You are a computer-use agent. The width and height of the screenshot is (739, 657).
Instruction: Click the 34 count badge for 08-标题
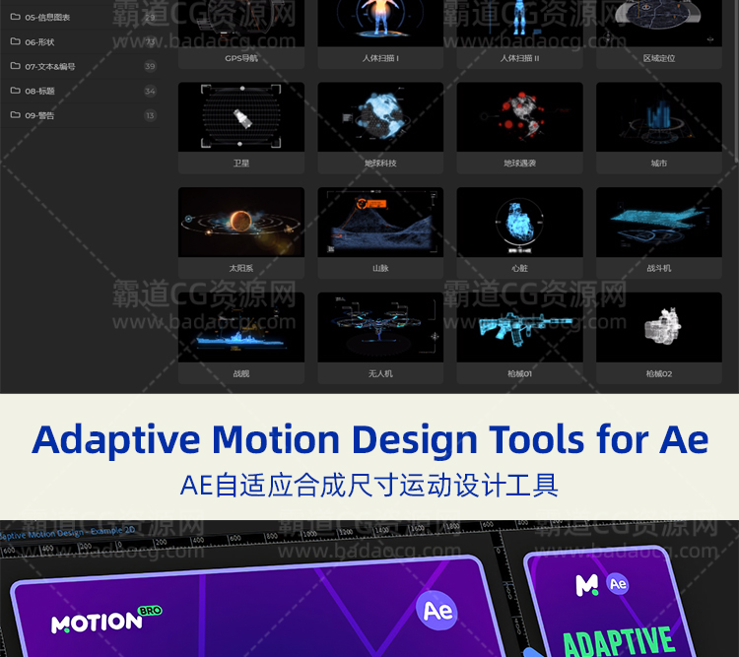point(150,91)
